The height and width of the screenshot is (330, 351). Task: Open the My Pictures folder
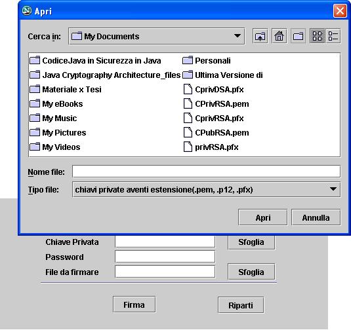(58, 133)
